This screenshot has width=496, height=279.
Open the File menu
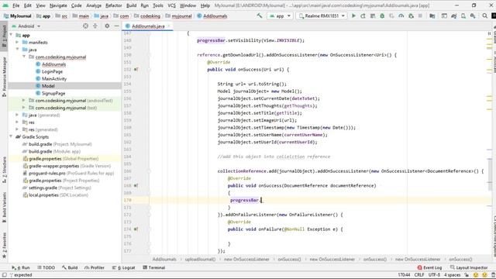coord(15,5)
